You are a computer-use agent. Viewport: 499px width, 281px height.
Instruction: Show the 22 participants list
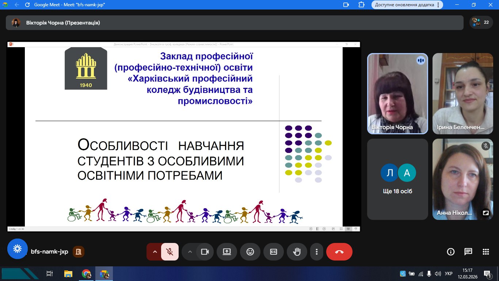[480, 22]
